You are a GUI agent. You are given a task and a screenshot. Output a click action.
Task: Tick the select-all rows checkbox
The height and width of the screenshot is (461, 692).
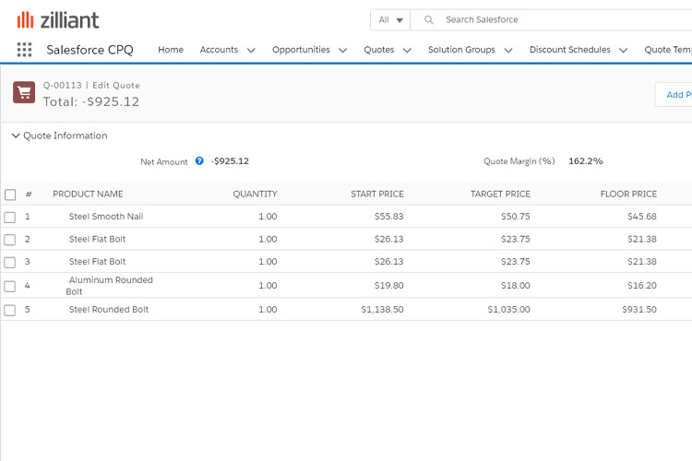pyautogui.click(x=10, y=195)
